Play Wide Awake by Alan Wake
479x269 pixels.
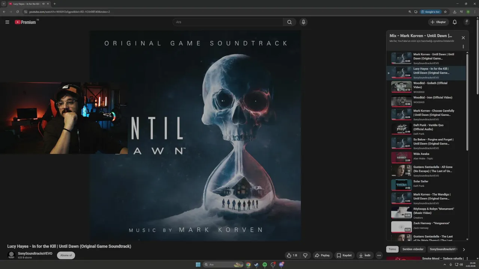tap(426, 157)
